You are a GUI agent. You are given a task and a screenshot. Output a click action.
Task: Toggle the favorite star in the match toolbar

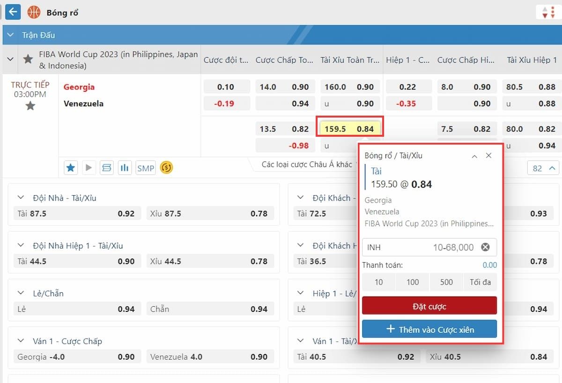click(x=71, y=167)
